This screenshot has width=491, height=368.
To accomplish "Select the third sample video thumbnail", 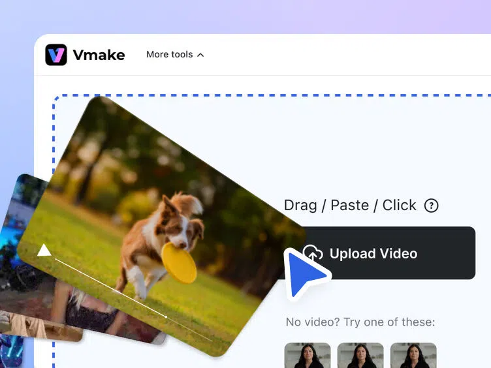I will tap(413, 355).
